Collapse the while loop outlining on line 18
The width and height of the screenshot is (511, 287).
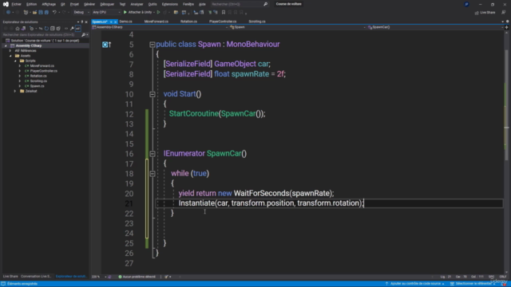pos(153,174)
